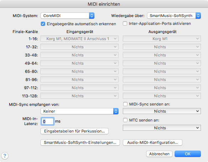
Task: Open Eingangsgerät dropdown for channels 49-64
Action: (x=80, y=63)
